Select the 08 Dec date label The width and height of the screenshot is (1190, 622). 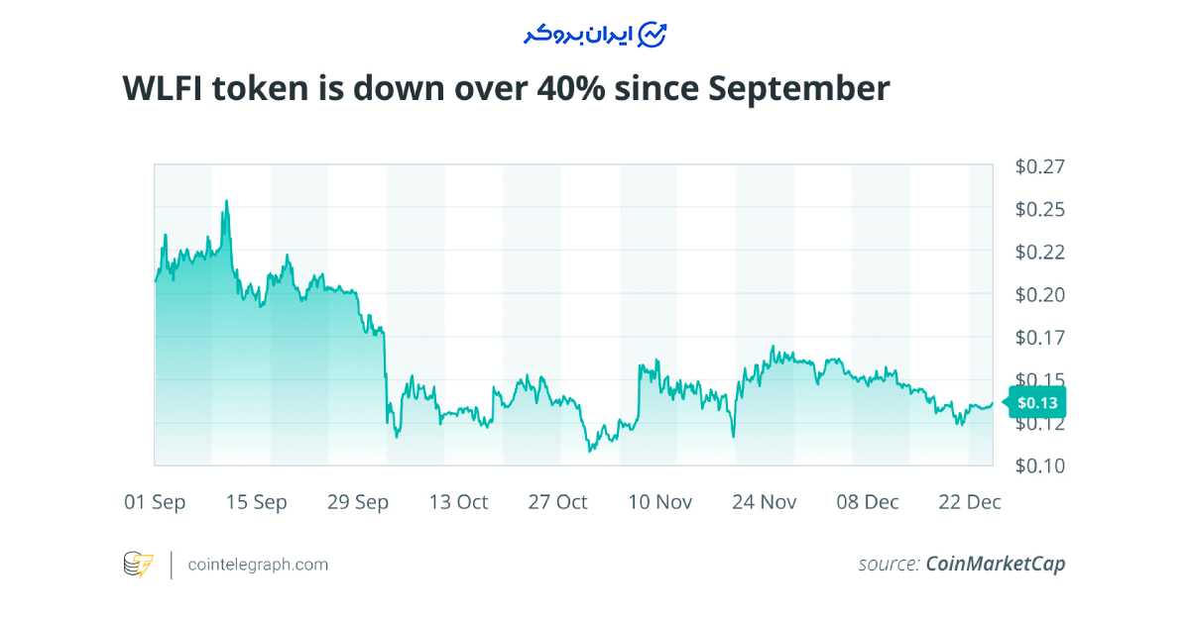[867, 502]
